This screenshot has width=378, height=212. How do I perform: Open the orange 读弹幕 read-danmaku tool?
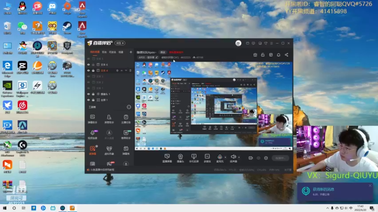pyautogui.click(x=92, y=150)
